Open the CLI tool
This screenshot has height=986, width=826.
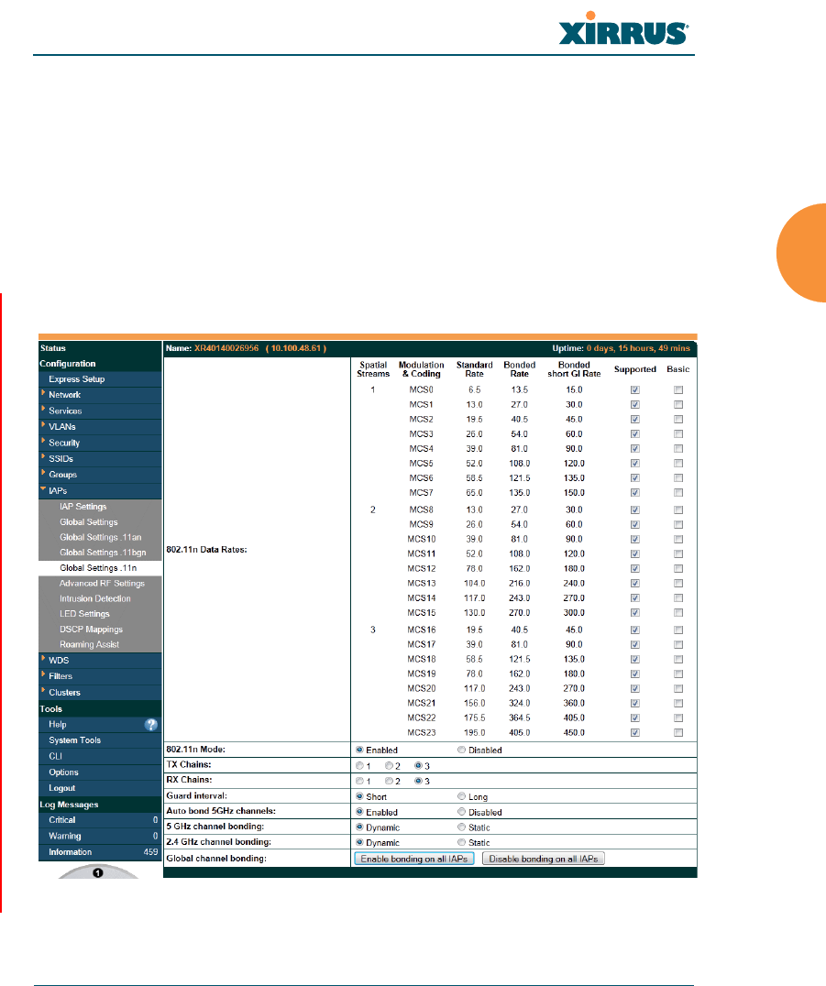point(55,756)
